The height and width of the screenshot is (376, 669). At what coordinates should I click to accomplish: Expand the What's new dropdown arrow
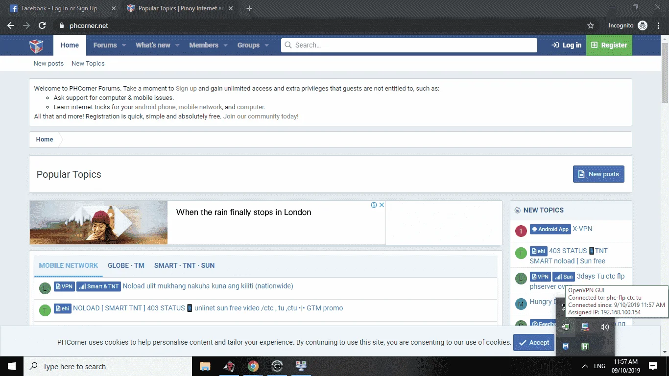tap(177, 45)
